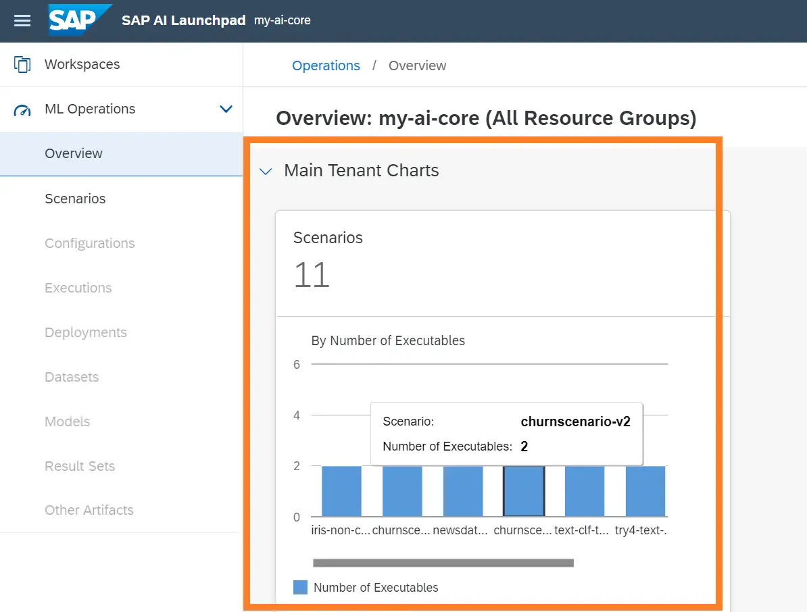Click the text-clf-t... axis label
807x612 pixels.
(581, 530)
